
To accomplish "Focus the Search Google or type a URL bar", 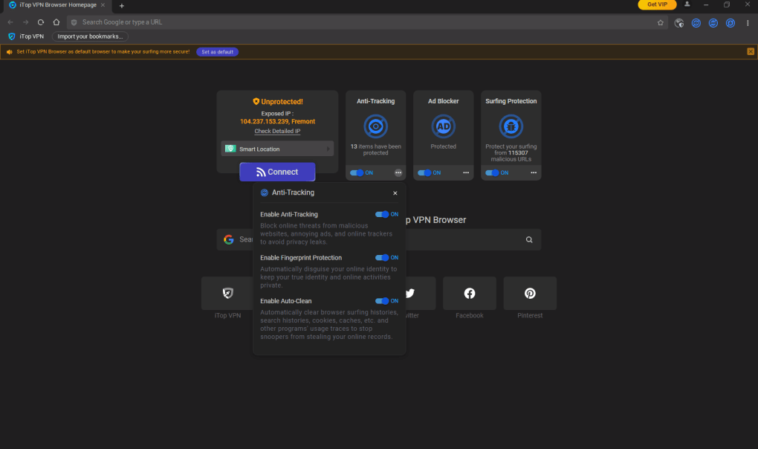I will tap(367, 22).
